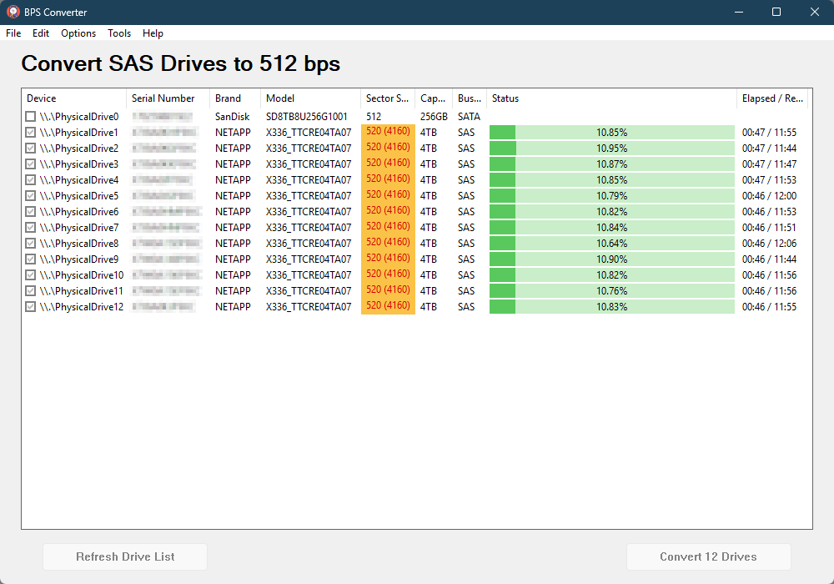834x584 pixels.
Task: Open the Help menu
Action: pos(153,33)
